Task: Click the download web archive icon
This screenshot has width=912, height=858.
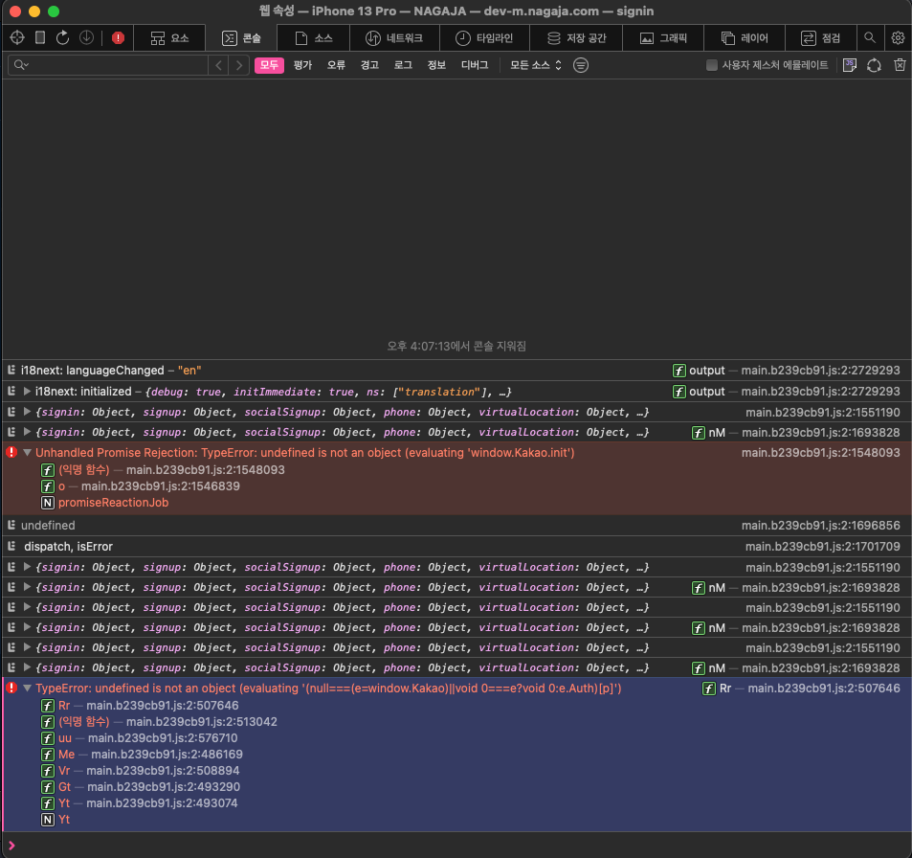Action: [86, 38]
